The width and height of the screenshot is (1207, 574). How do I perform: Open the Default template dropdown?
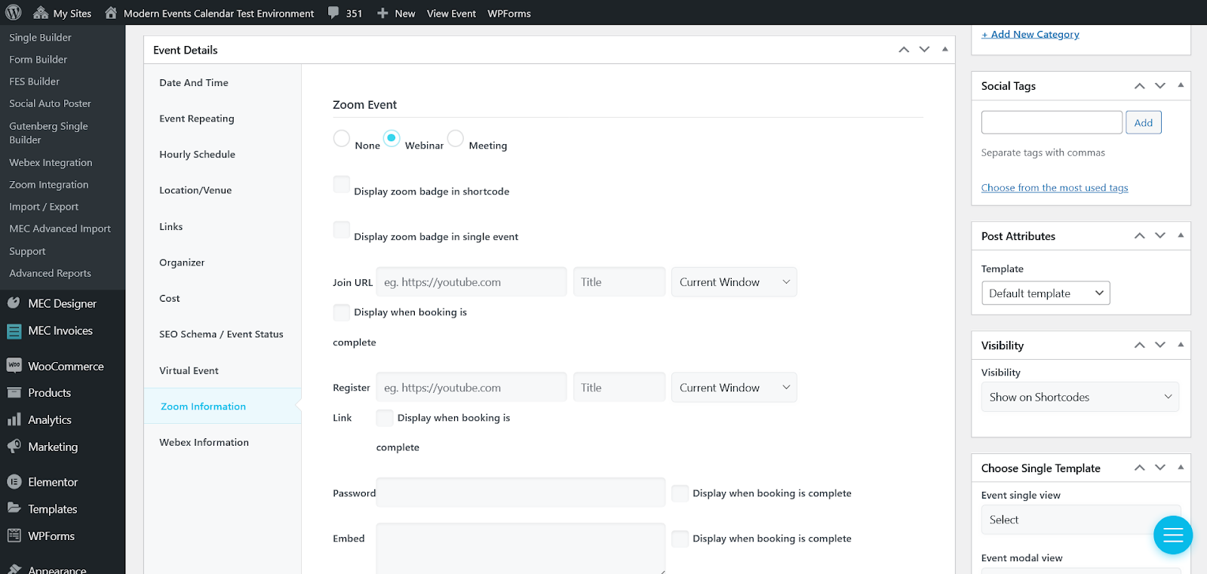[x=1046, y=293]
